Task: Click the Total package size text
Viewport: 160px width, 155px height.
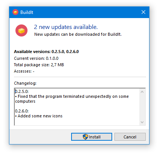Action: pyautogui.click(x=39, y=65)
